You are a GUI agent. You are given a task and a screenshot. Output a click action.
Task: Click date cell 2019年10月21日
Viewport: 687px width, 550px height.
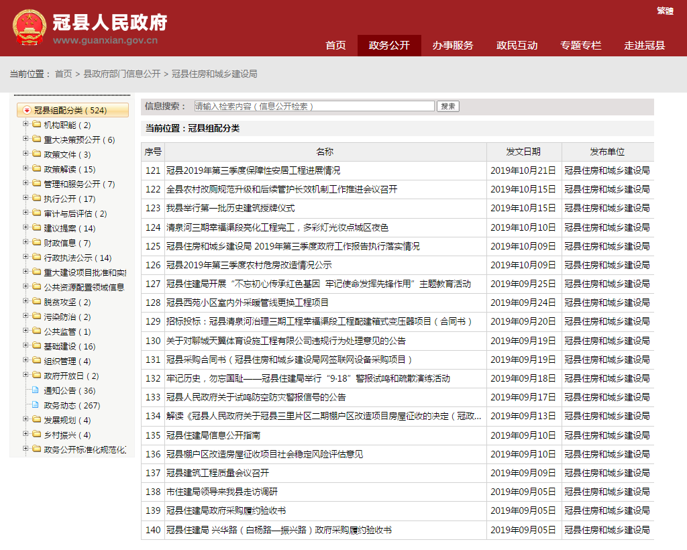[523, 170]
